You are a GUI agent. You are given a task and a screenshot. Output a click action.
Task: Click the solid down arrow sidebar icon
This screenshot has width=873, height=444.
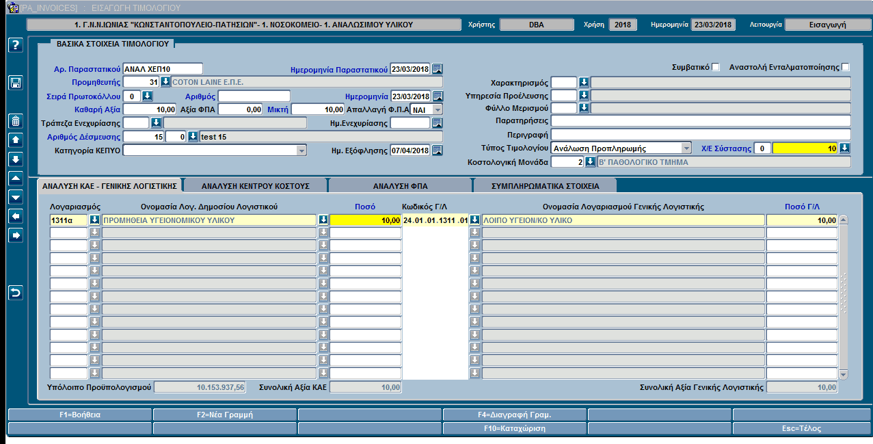click(x=15, y=159)
